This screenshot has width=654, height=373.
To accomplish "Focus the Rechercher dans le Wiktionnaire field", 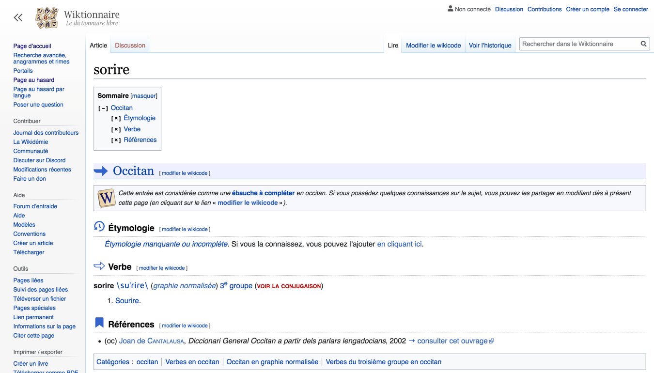I will pos(579,44).
